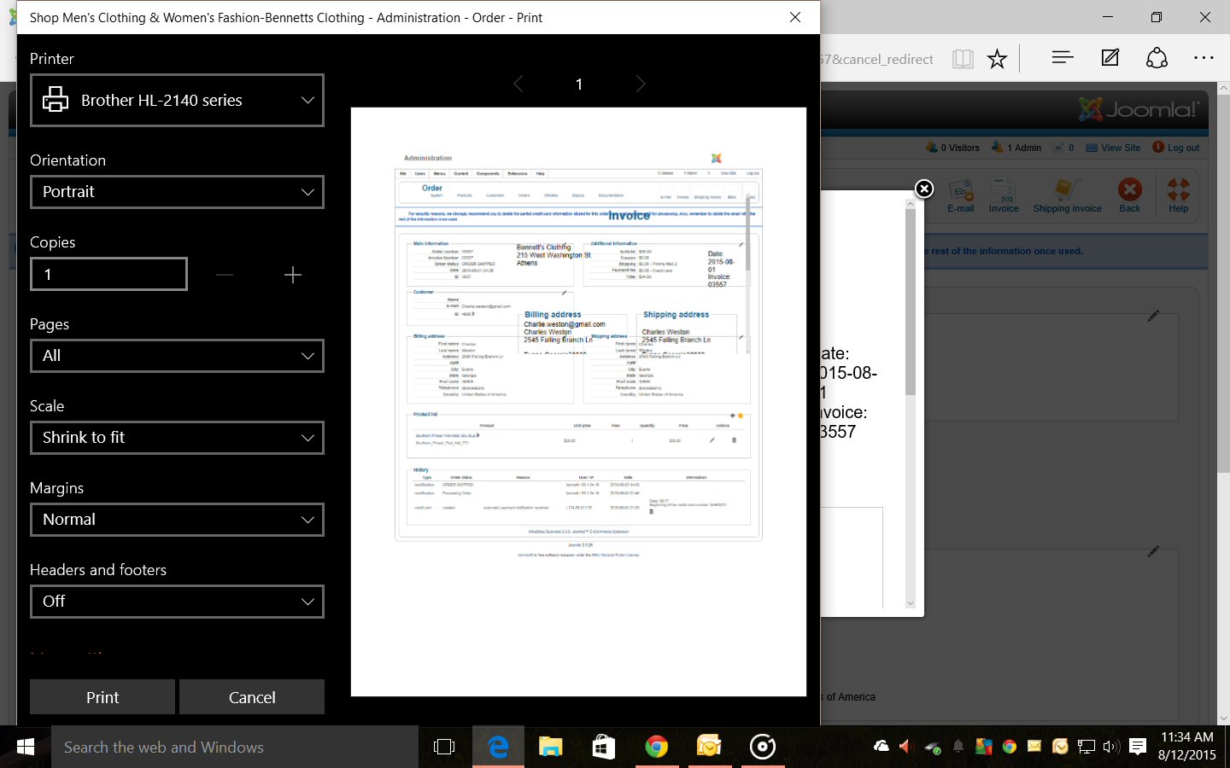Open File Explorer from the taskbar
This screenshot has width=1230, height=768.
(x=551, y=747)
